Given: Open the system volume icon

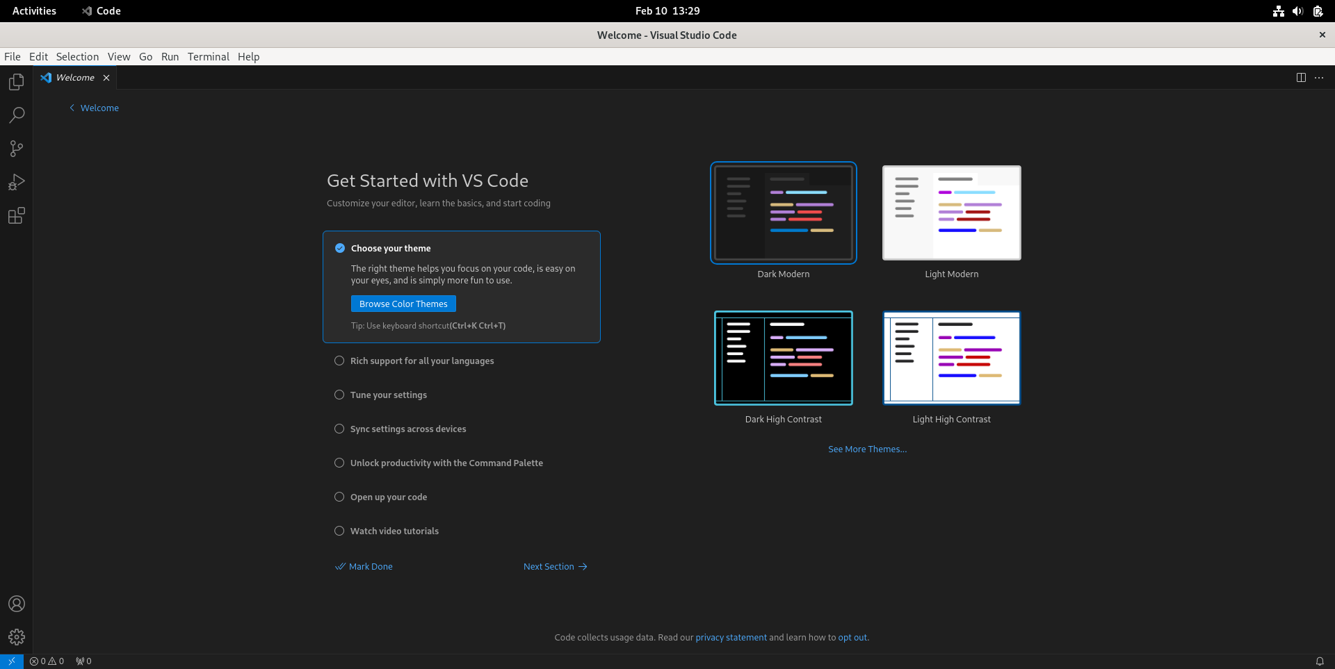Looking at the screenshot, I should click(1297, 11).
